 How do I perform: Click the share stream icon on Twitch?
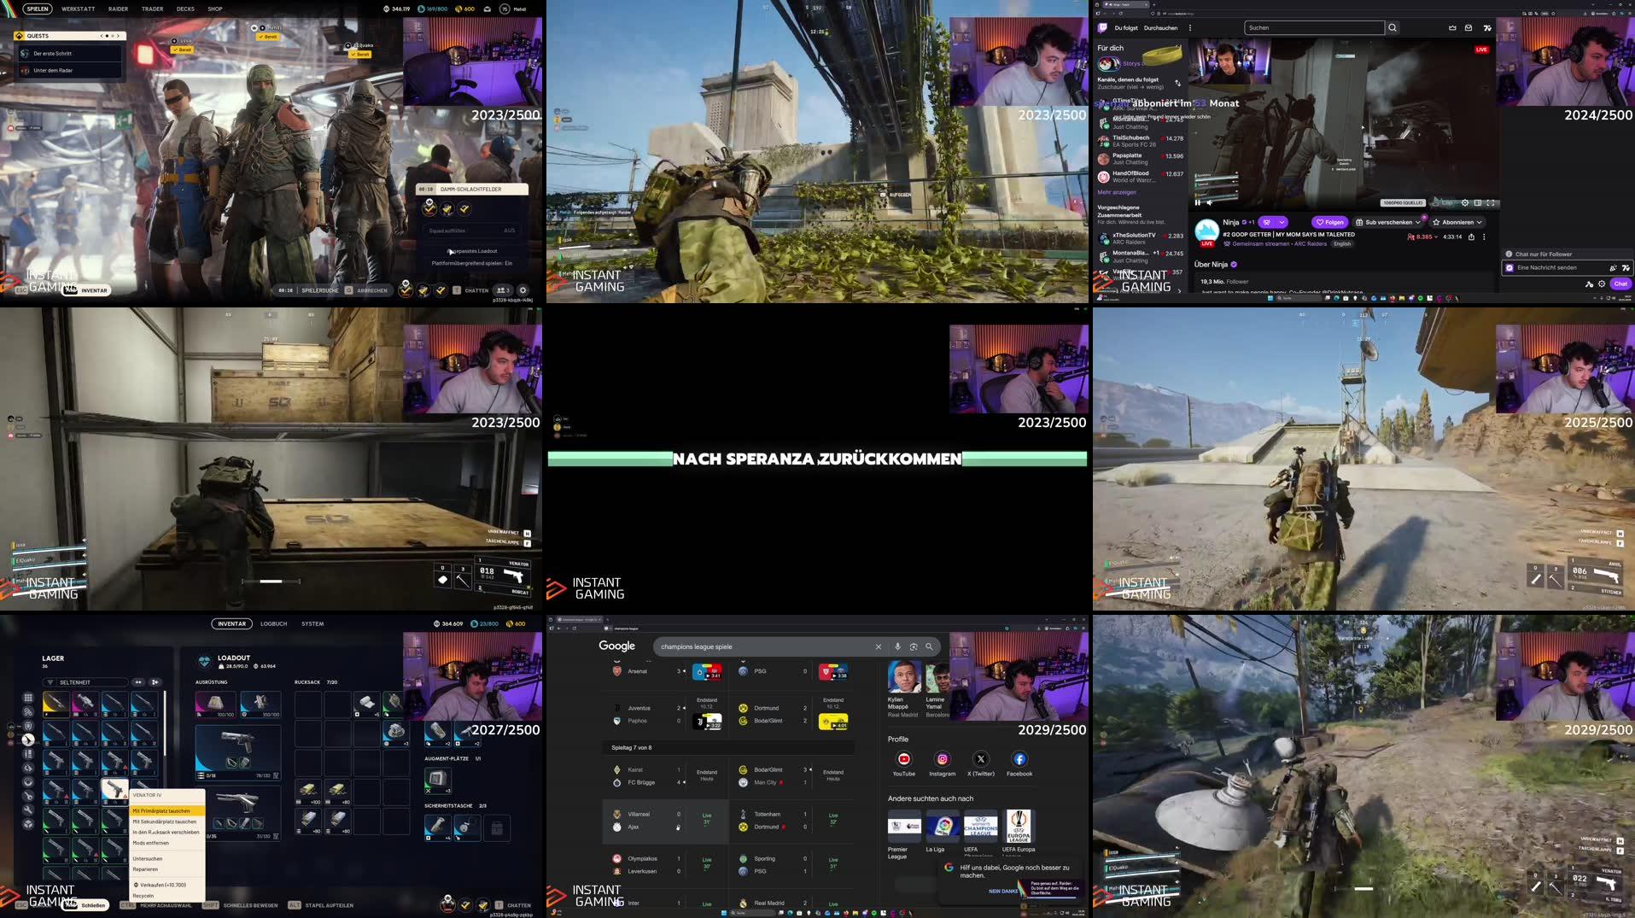[1472, 237]
